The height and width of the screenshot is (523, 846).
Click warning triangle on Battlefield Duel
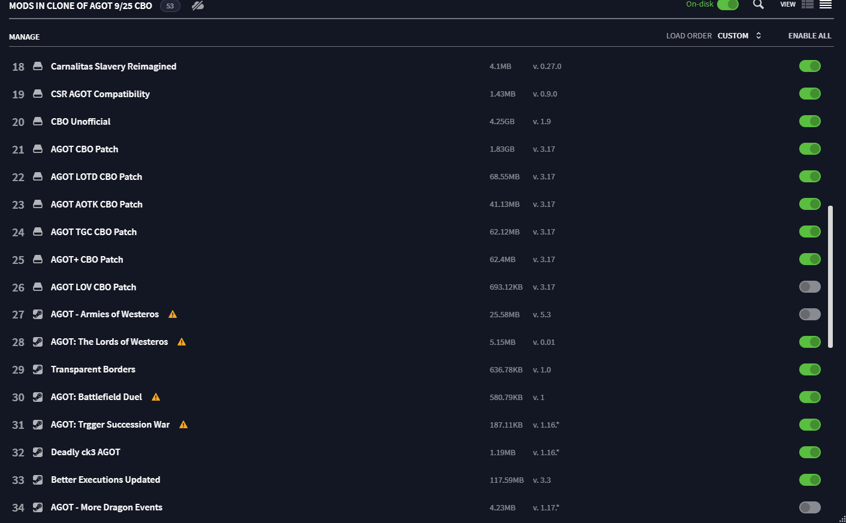click(156, 397)
